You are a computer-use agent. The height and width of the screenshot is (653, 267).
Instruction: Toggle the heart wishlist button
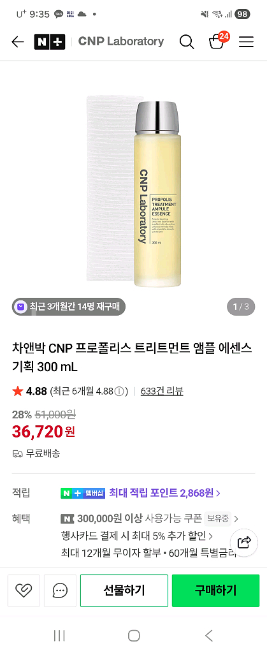[x=24, y=590]
